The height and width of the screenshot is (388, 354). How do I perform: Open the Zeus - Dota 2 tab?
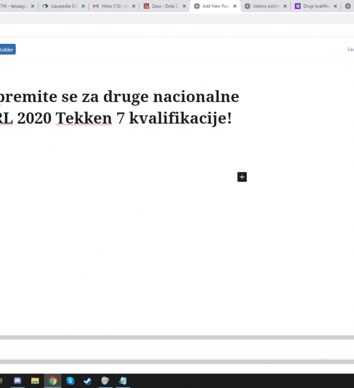(162, 6)
